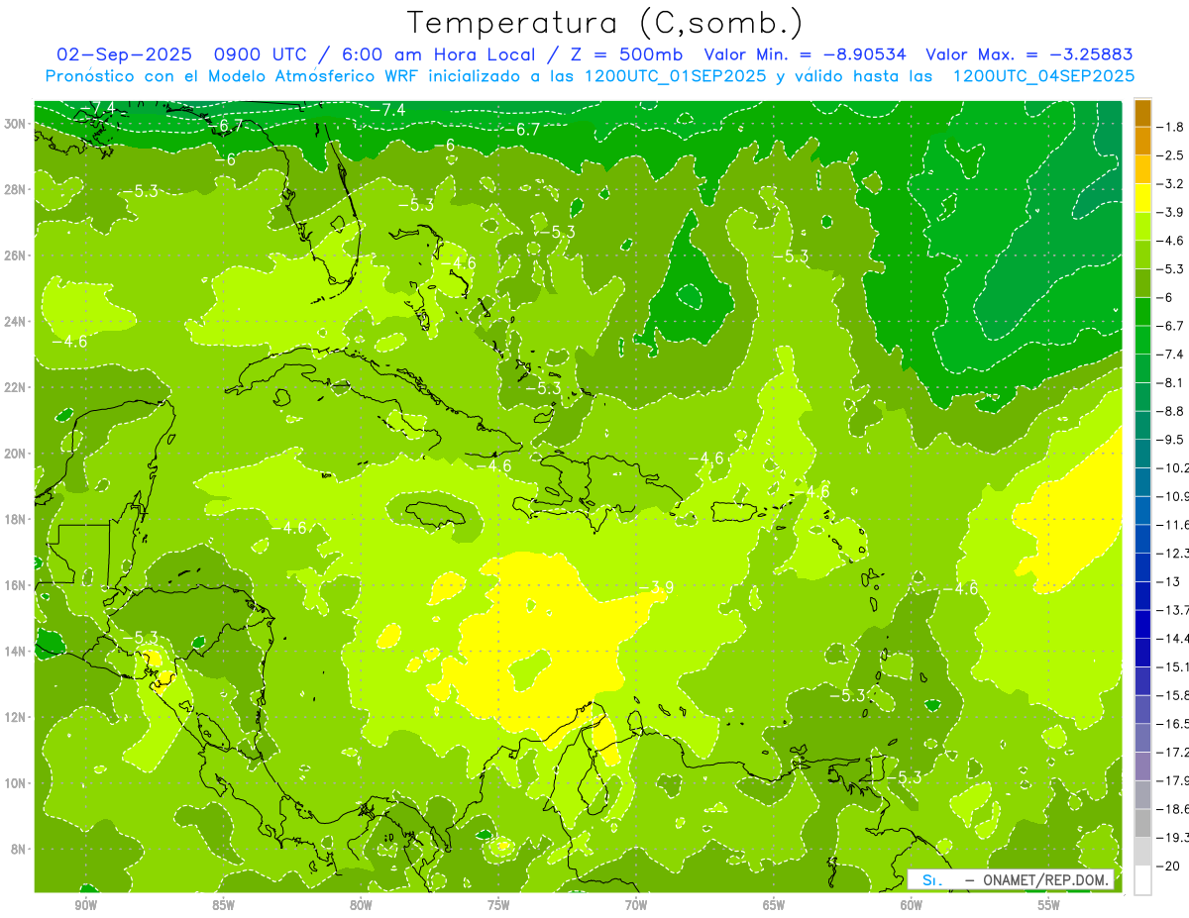
Task: Click the 90W longitude axis label
Action: pyautogui.click(x=85, y=905)
